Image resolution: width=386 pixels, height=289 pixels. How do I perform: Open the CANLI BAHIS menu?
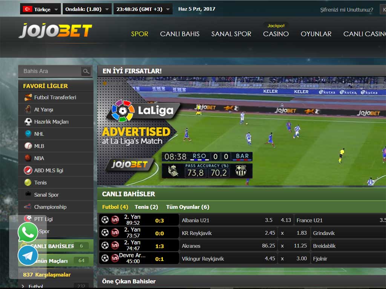(x=180, y=34)
